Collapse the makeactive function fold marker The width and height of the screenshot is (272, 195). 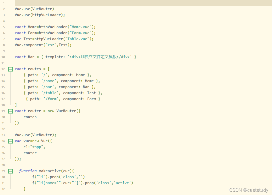(x=10, y=171)
